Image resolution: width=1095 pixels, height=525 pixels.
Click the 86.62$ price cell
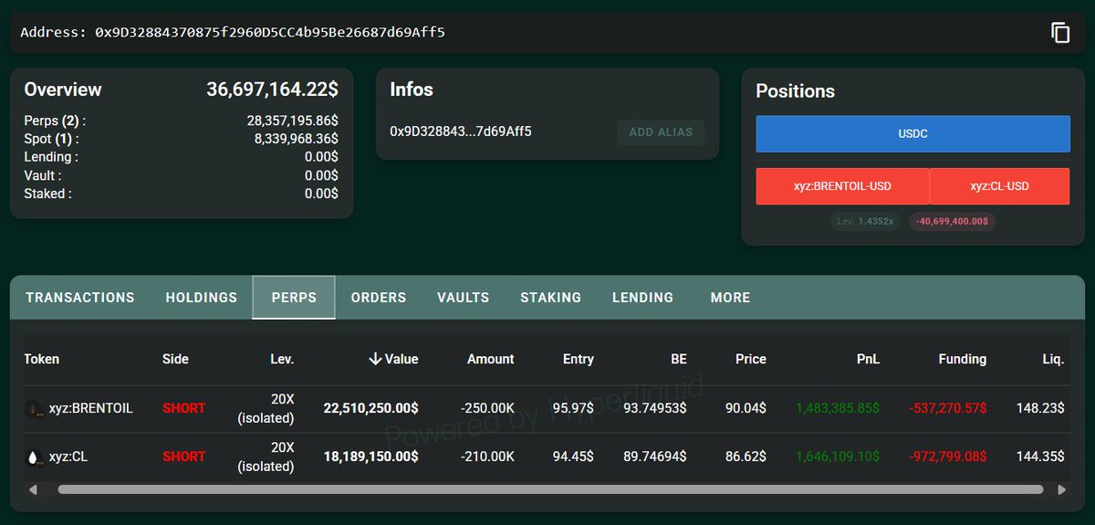pyautogui.click(x=746, y=457)
